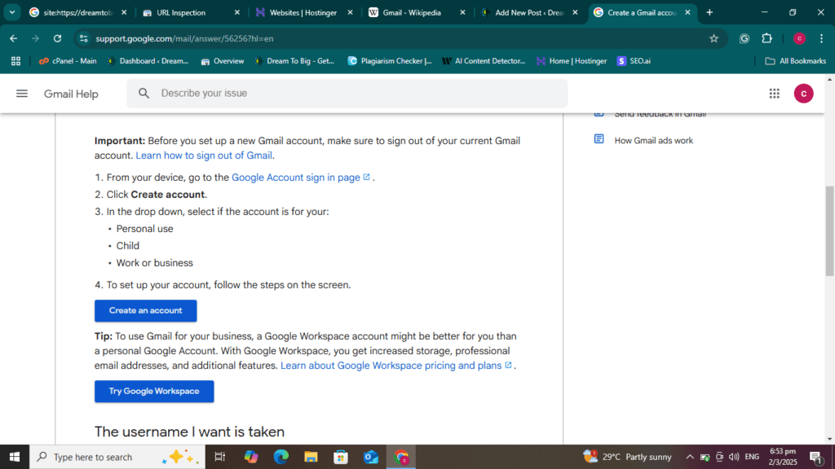The image size is (835, 469).
Task: Open the Extensions puzzle icon
Action: (767, 38)
